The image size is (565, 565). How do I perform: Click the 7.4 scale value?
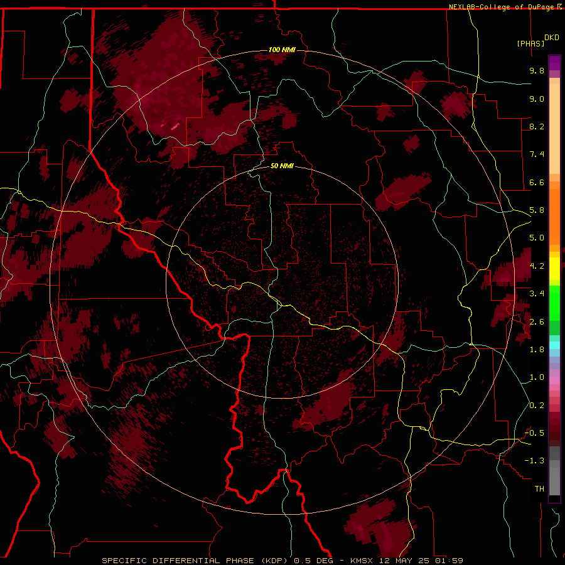coord(537,154)
